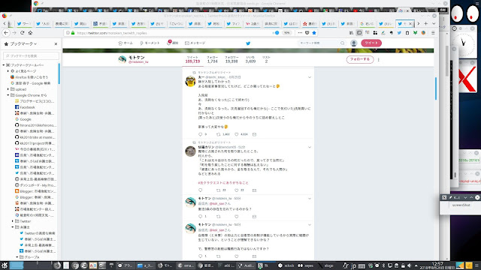Click the blue bookmark star icon
The image size is (481, 270).
pyautogui.click(x=314, y=33)
